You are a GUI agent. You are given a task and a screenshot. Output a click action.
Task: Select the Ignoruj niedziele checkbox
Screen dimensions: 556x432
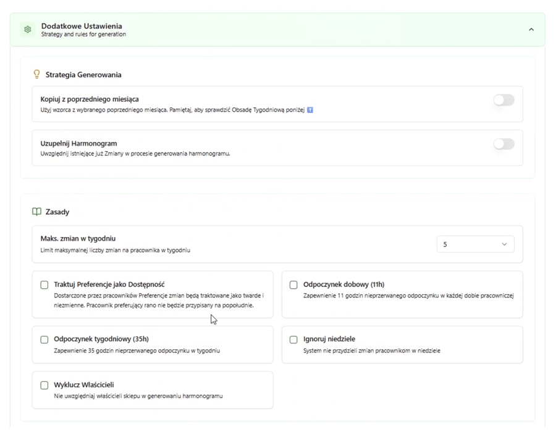point(293,339)
